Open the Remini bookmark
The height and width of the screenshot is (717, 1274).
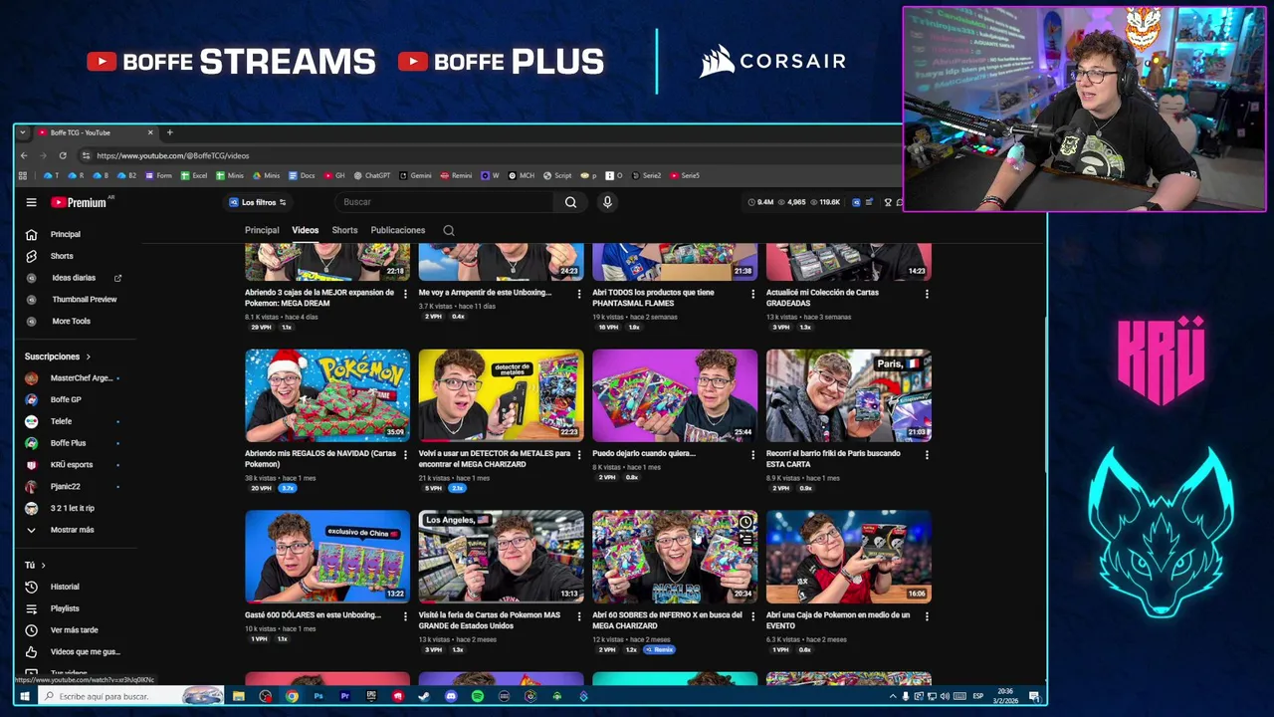point(456,175)
